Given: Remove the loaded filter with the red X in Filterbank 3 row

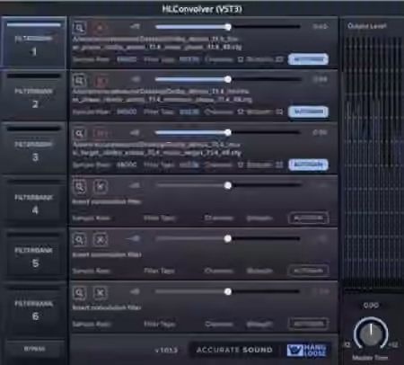Looking at the screenshot, I should click(100, 133).
